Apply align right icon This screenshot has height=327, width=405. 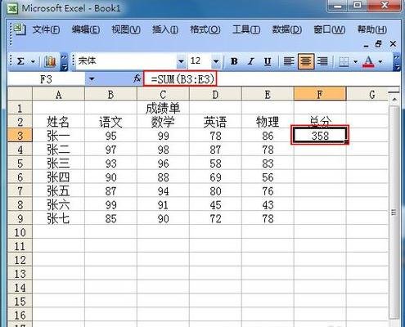coord(322,61)
